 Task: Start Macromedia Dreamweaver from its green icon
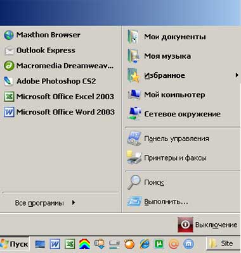(9, 66)
